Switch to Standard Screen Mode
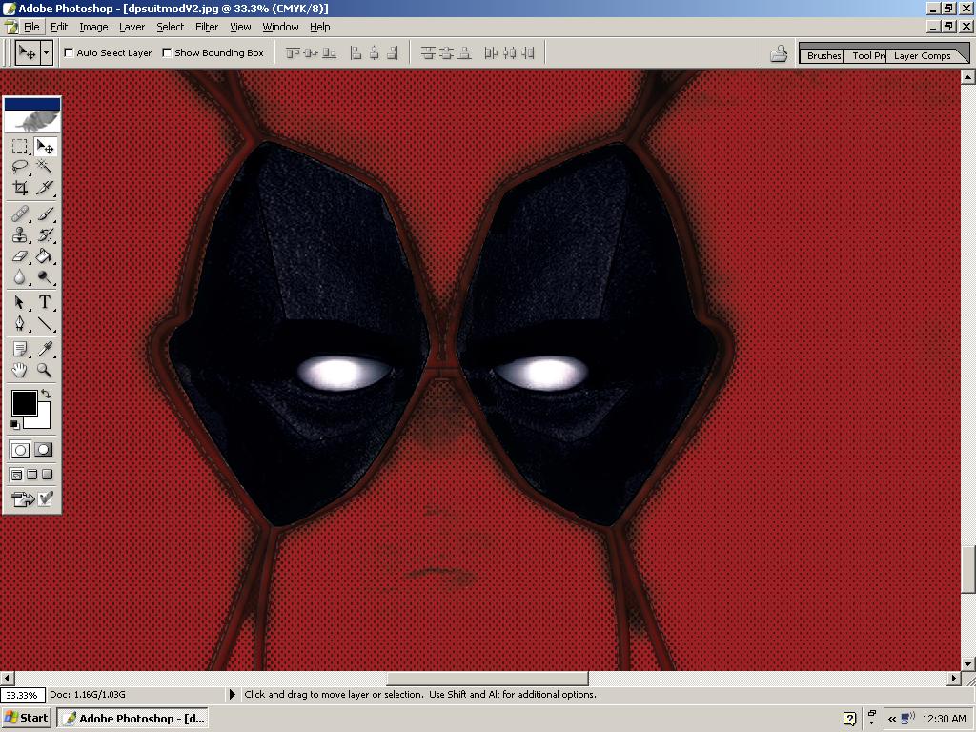The width and height of the screenshot is (976, 732). coord(17,475)
